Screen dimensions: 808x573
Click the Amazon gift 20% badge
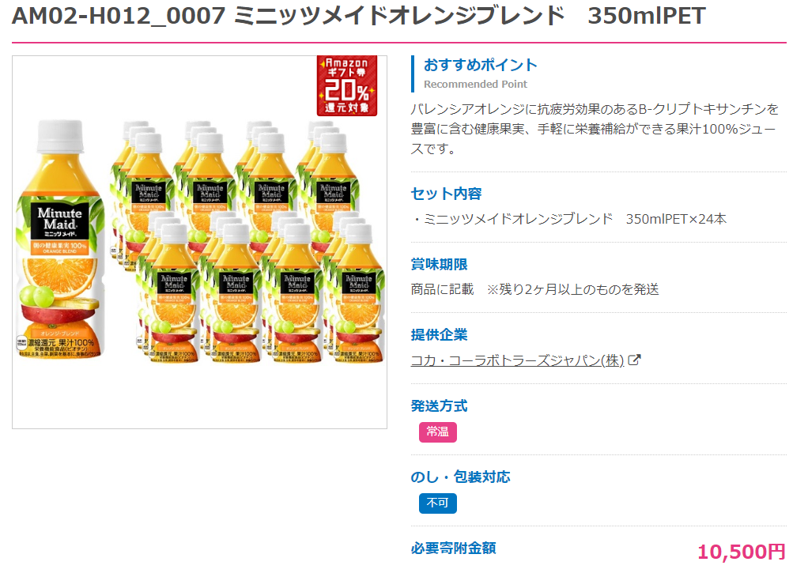(x=347, y=85)
